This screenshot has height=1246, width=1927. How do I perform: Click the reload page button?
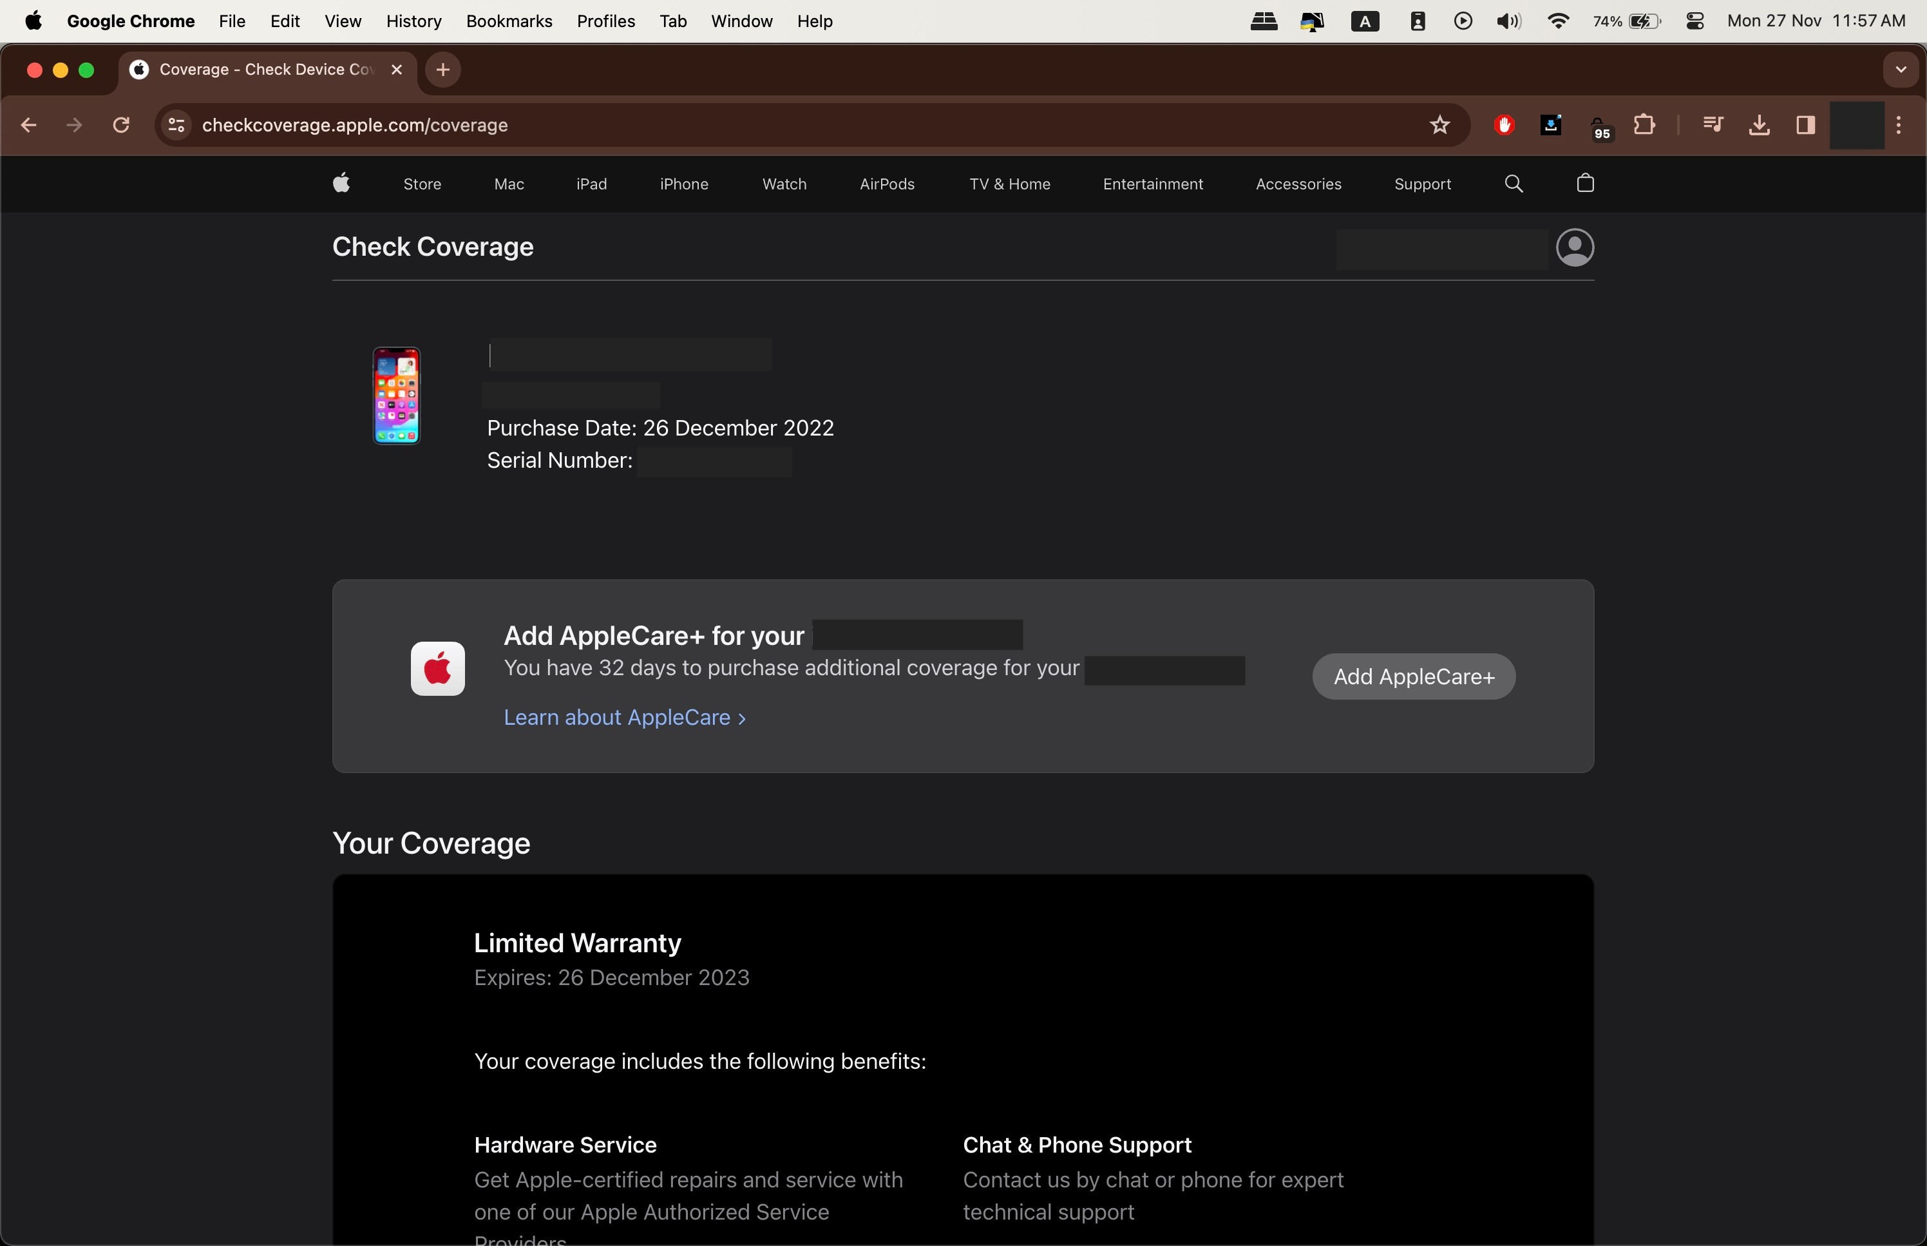121,126
